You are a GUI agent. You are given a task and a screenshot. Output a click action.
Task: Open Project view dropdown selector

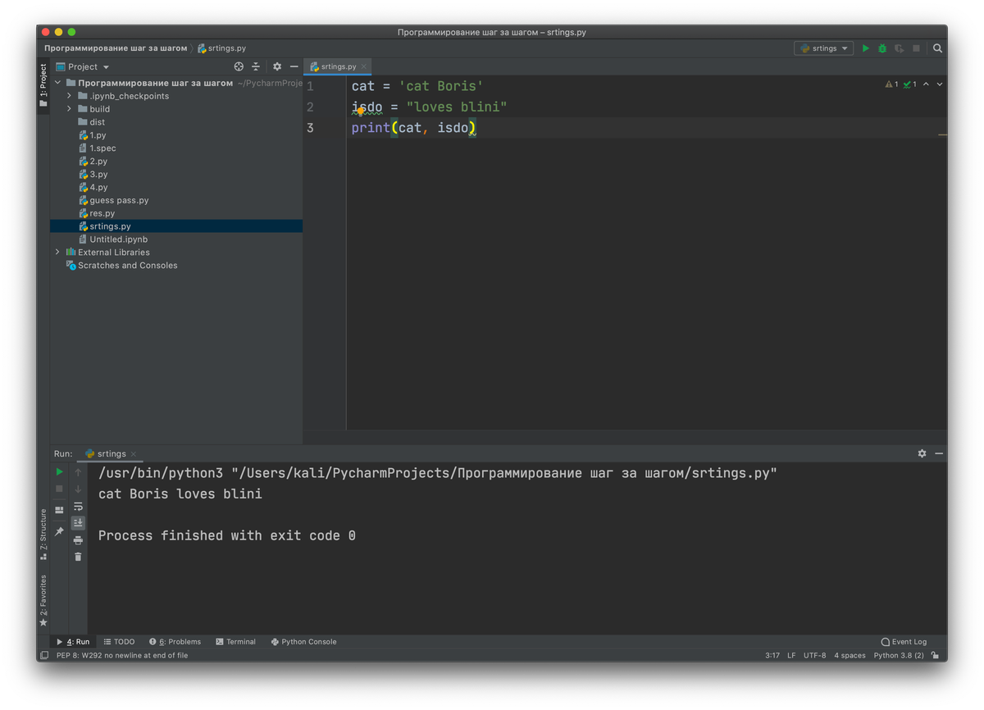pyautogui.click(x=83, y=66)
